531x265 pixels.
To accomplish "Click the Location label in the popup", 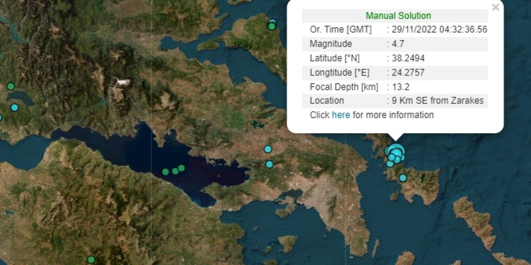I will tap(327, 101).
